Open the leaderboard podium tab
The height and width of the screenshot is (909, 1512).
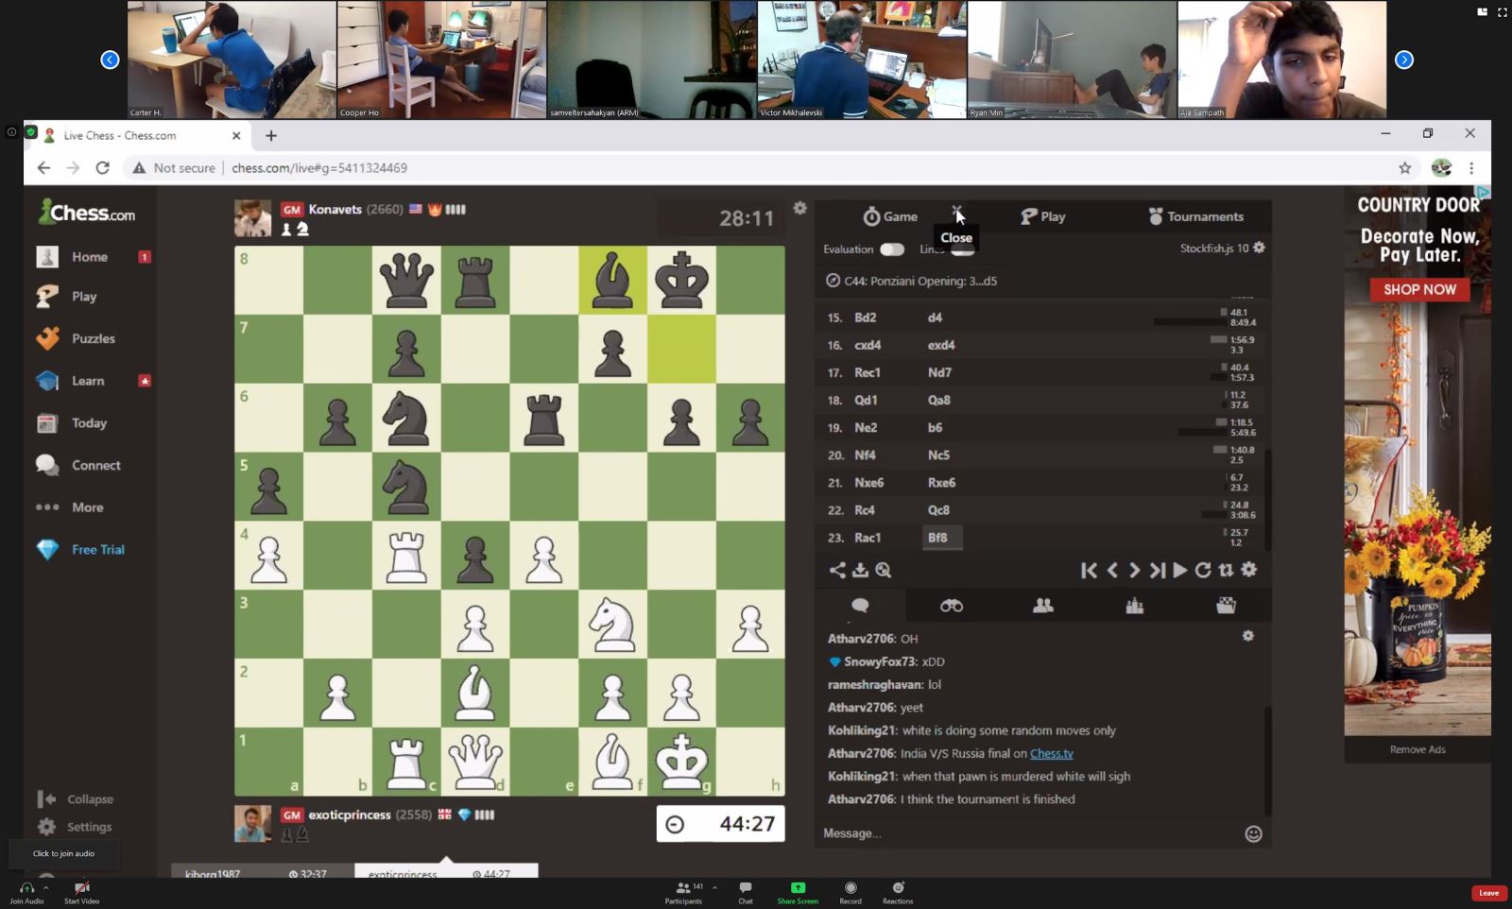(x=1135, y=606)
